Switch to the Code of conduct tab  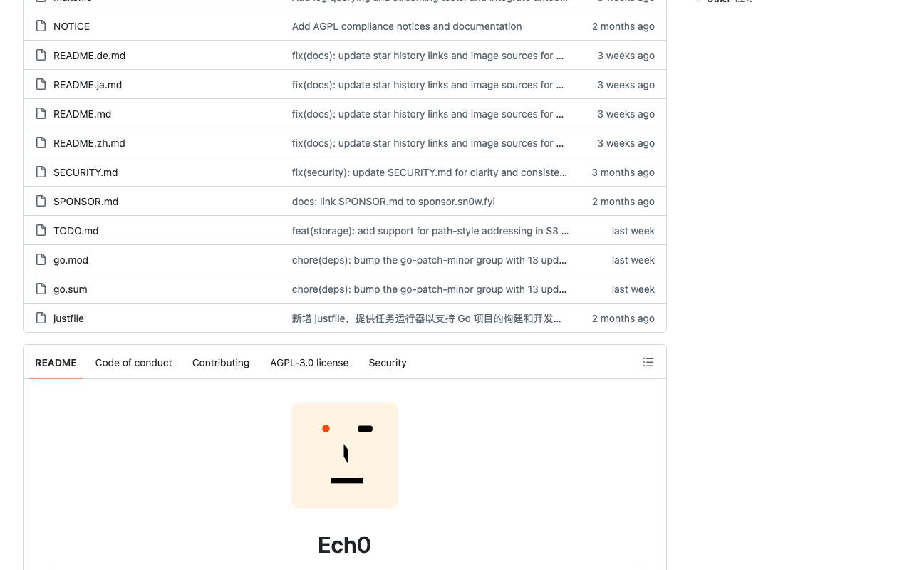pyautogui.click(x=133, y=363)
